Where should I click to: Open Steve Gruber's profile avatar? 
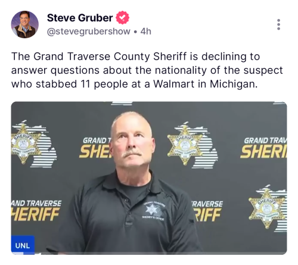(x=24, y=24)
